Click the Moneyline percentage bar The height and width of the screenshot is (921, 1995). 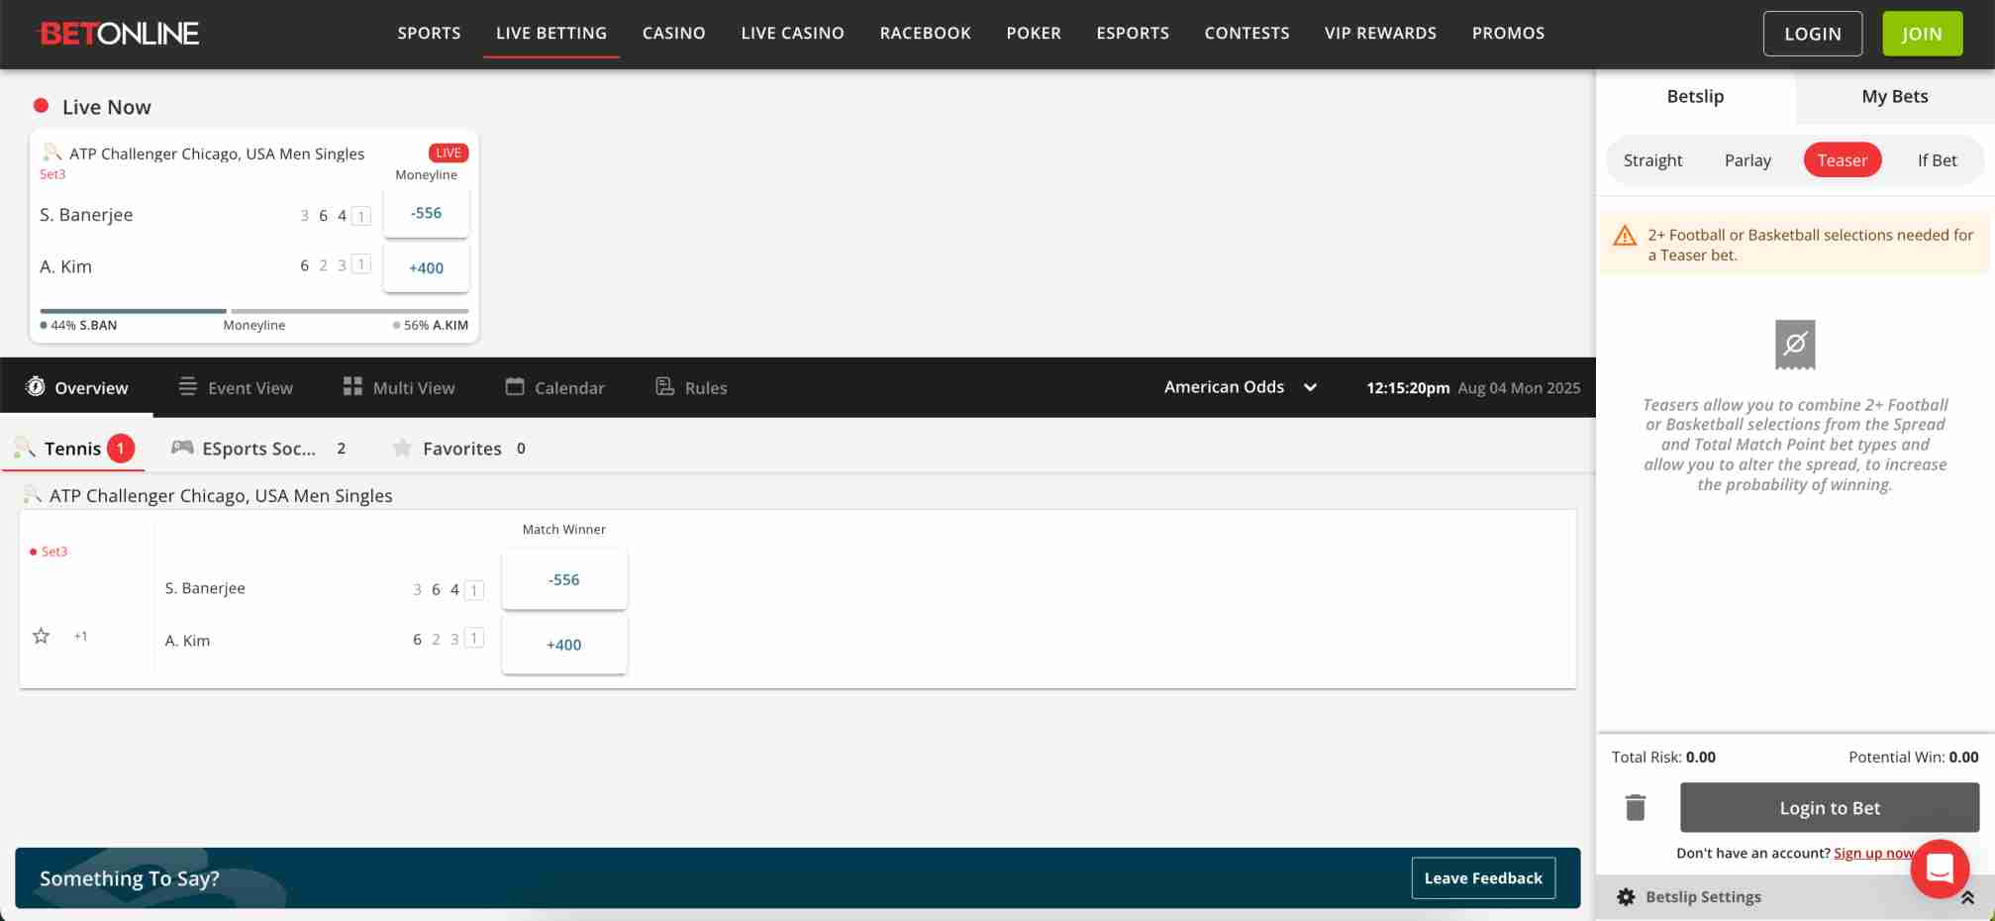tap(253, 311)
